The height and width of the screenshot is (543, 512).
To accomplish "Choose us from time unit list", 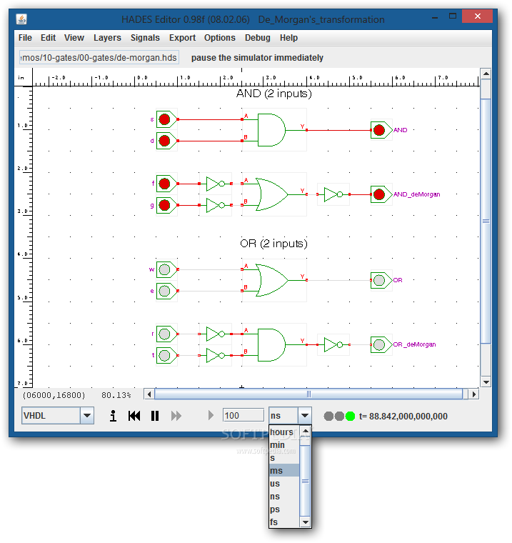I will 284,484.
